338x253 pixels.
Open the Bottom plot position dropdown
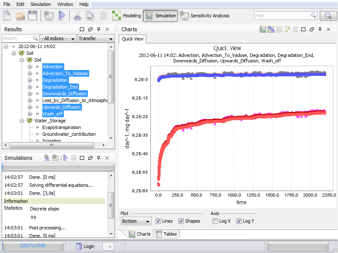tap(136, 221)
